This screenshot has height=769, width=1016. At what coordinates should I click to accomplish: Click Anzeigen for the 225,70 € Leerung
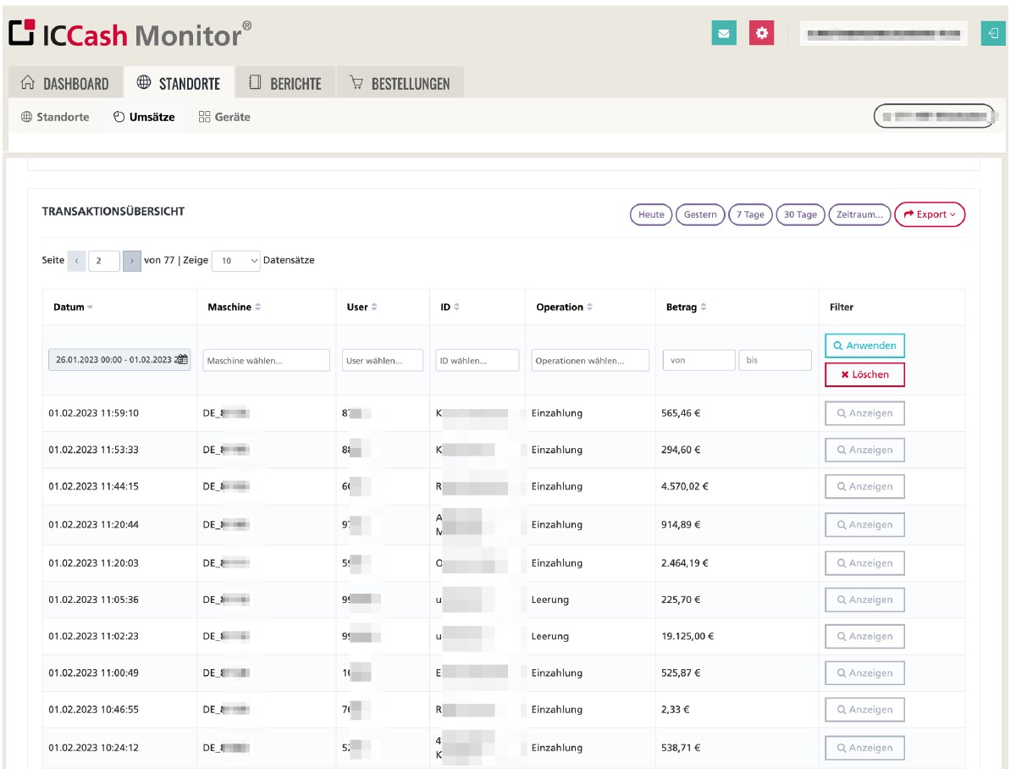pyautogui.click(x=864, y=600)
